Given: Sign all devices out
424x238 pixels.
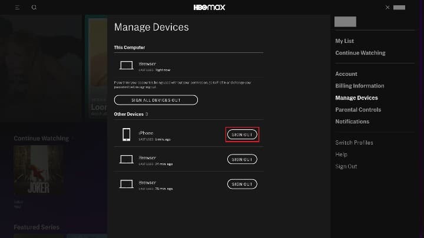Looking at the screenshot, I should 155,100.
